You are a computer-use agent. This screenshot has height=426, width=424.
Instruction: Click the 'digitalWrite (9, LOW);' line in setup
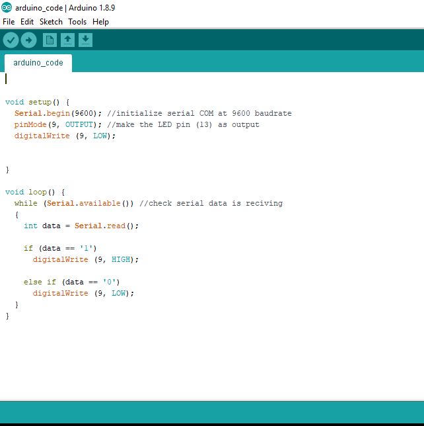click(x=65, y=136)
